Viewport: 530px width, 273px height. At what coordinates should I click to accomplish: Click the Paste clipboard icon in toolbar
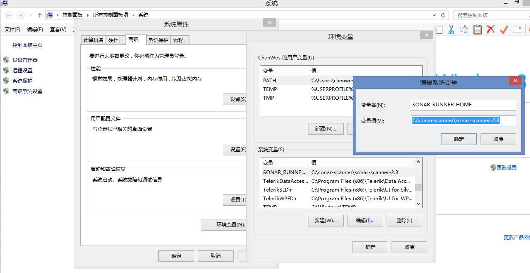478,30
